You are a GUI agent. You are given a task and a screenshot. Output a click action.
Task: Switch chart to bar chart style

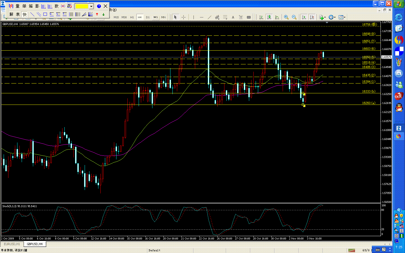261,17
